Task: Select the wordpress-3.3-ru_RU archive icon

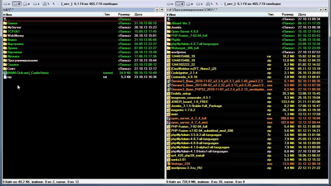Action: (x=169, y=168)
